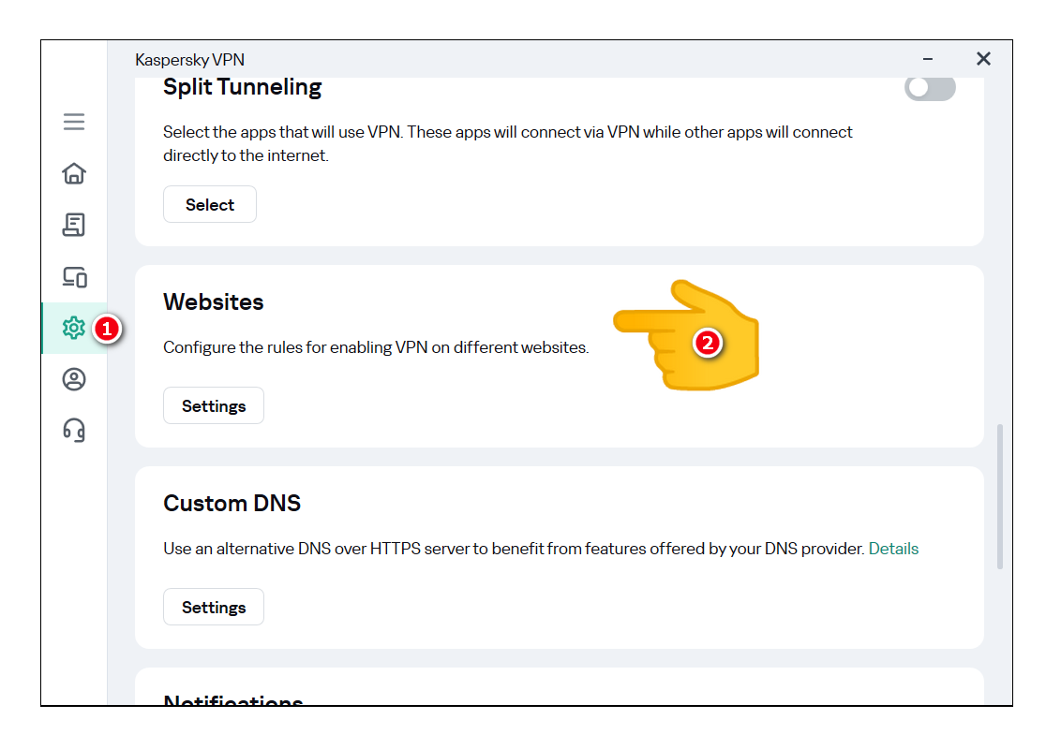Click the Kaspersky VPN window title
Viewport: 1061px width, 749px height.
point(189,60)
